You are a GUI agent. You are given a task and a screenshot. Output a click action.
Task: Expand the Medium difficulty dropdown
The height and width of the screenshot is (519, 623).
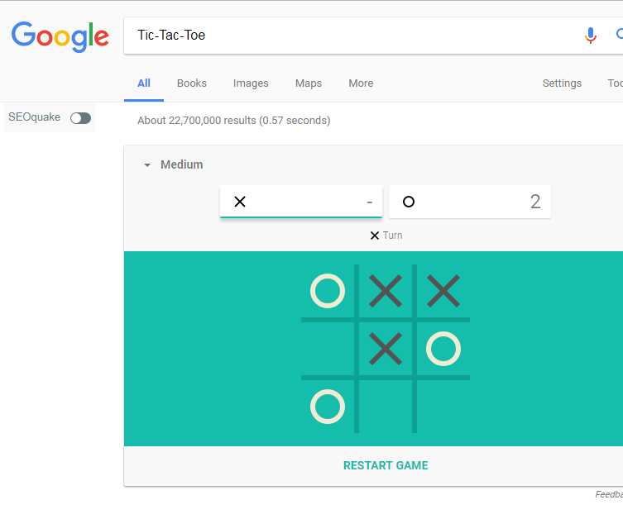pos(174,164)
